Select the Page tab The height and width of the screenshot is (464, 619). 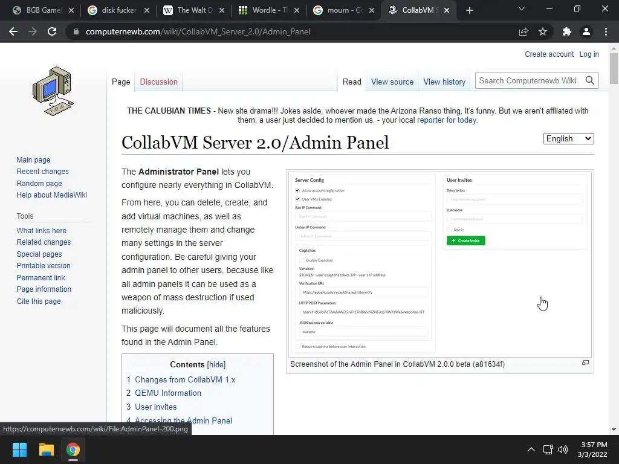pyautogui.click(x=121, y=82)
